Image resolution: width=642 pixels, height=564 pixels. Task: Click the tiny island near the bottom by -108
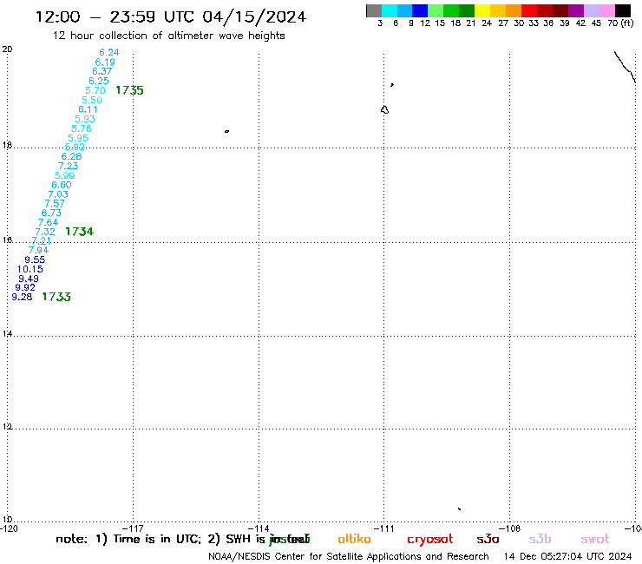(x=460, y=508)
